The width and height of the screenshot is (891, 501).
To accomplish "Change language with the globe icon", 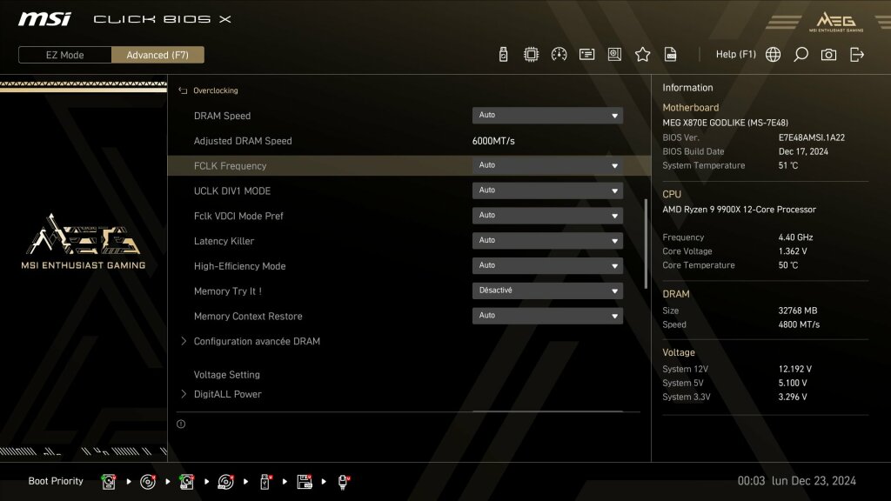I will (773, 55).
